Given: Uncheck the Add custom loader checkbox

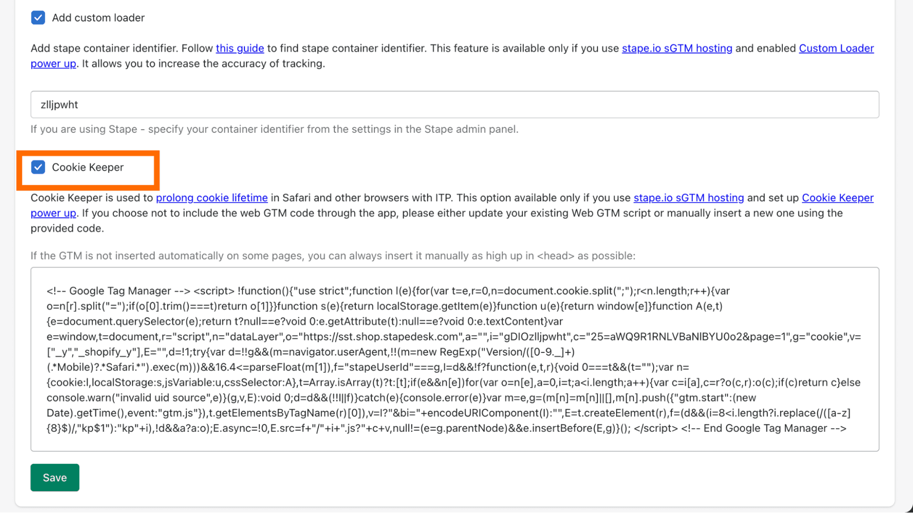Looking at the screenshot, I should (x=38, y=18).
